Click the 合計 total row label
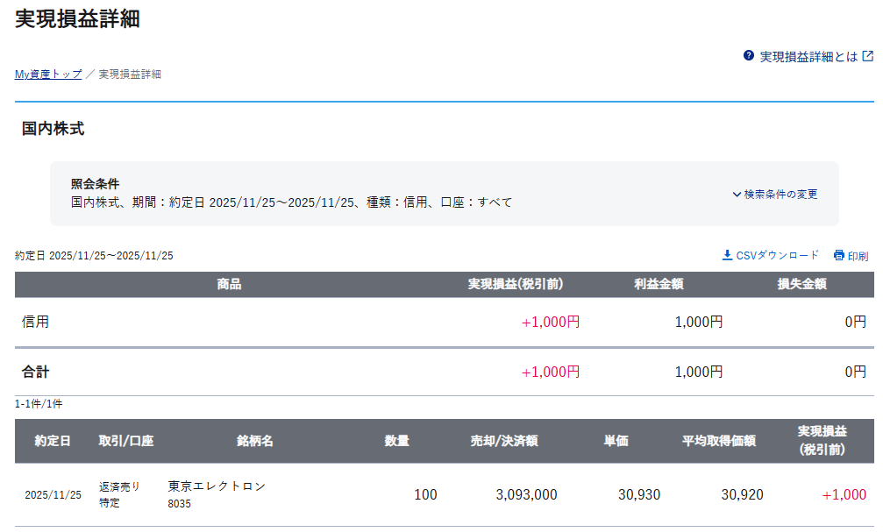 36,372
